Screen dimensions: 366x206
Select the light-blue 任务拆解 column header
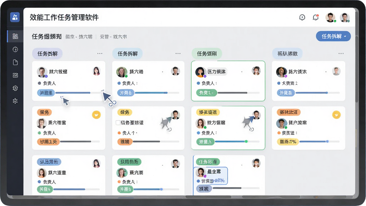coord(128,54)
